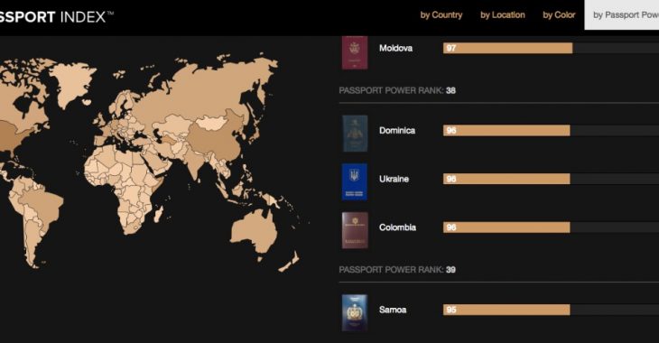Click the Passport Index logo
The image size is (659, 343).
click(57, 17)
